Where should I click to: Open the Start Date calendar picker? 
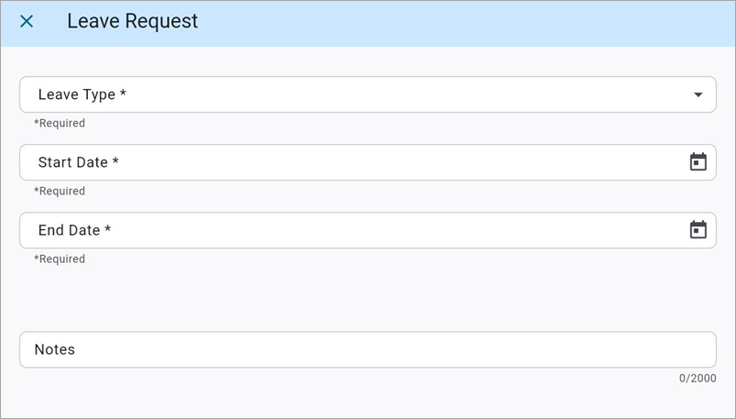point(698,162)
